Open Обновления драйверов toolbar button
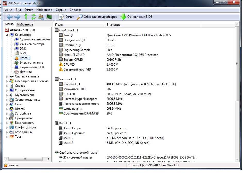The width and height of the screenshot is (243, 193). click(97, 17)
